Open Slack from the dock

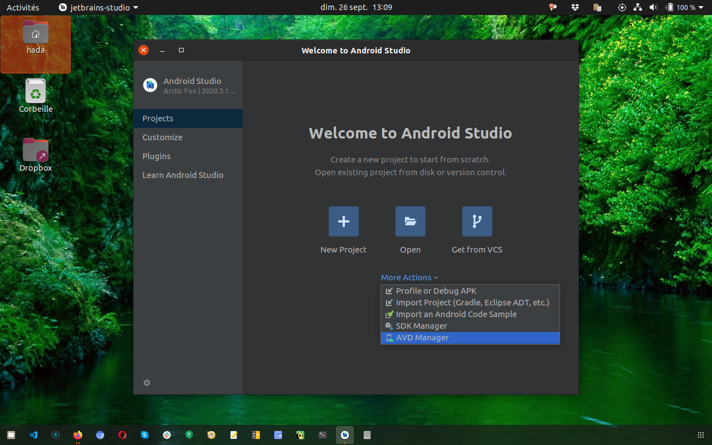click(x=167, y=435)
